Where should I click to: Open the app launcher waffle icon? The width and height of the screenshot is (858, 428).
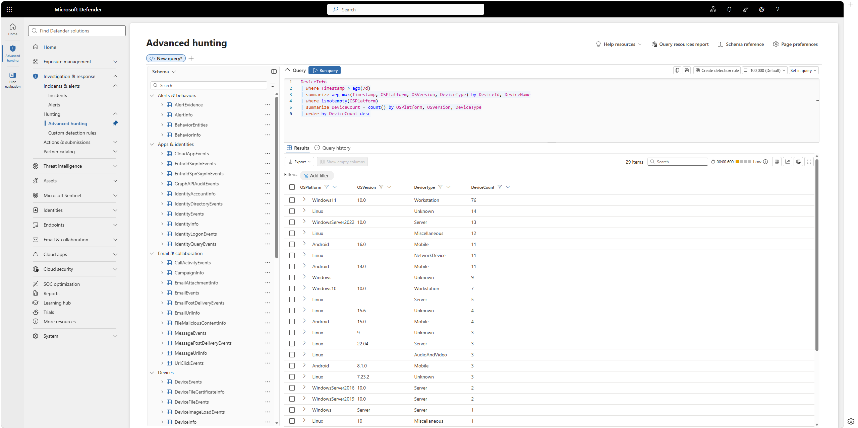pos(9,9)
